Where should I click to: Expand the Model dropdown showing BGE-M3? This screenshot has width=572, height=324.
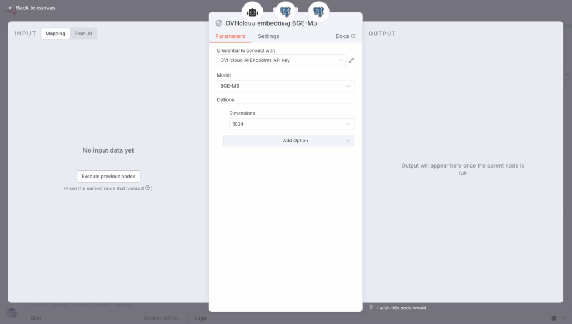point(285,86)
